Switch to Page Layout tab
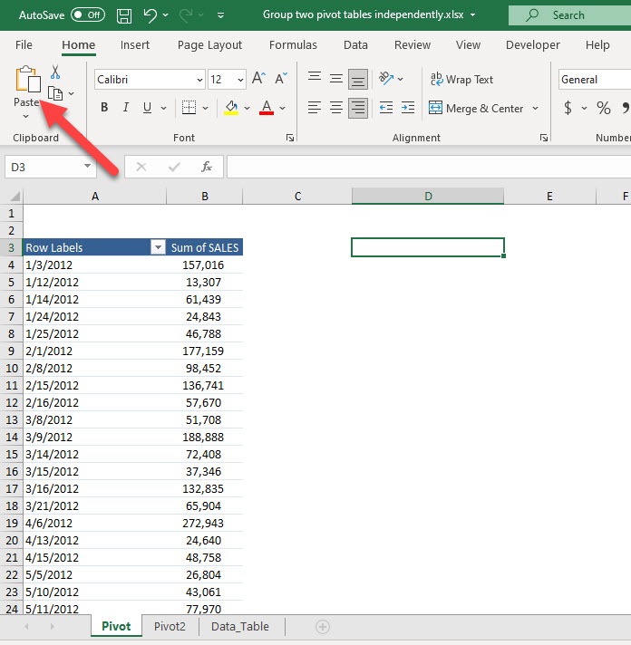The width and height of the screenshot is (631, 645). (209, 44)
